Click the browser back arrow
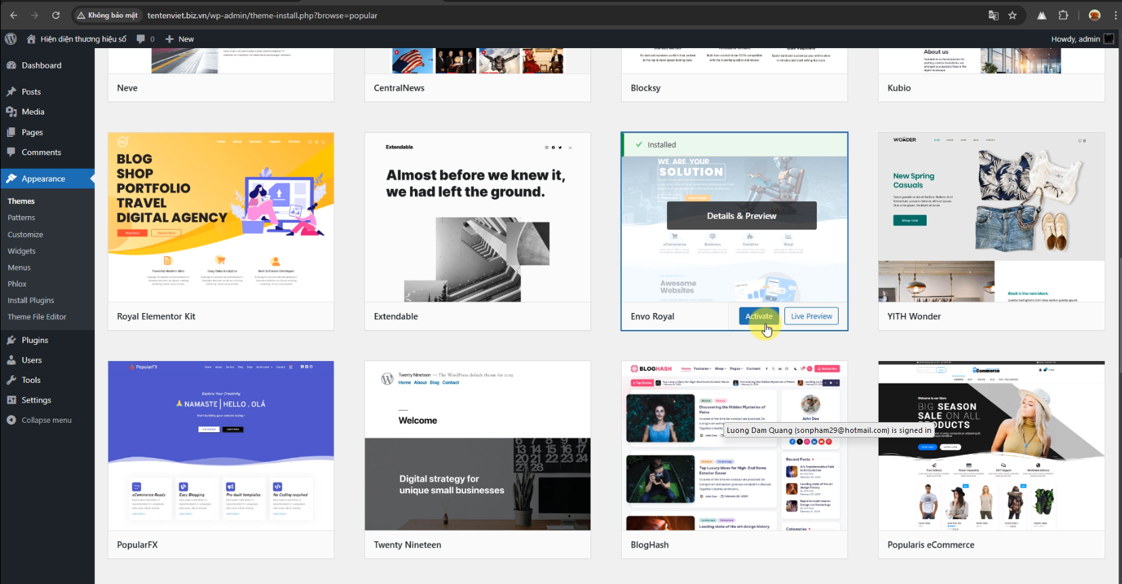Viewport: 1122px width, 584px height. coord(14,15)
